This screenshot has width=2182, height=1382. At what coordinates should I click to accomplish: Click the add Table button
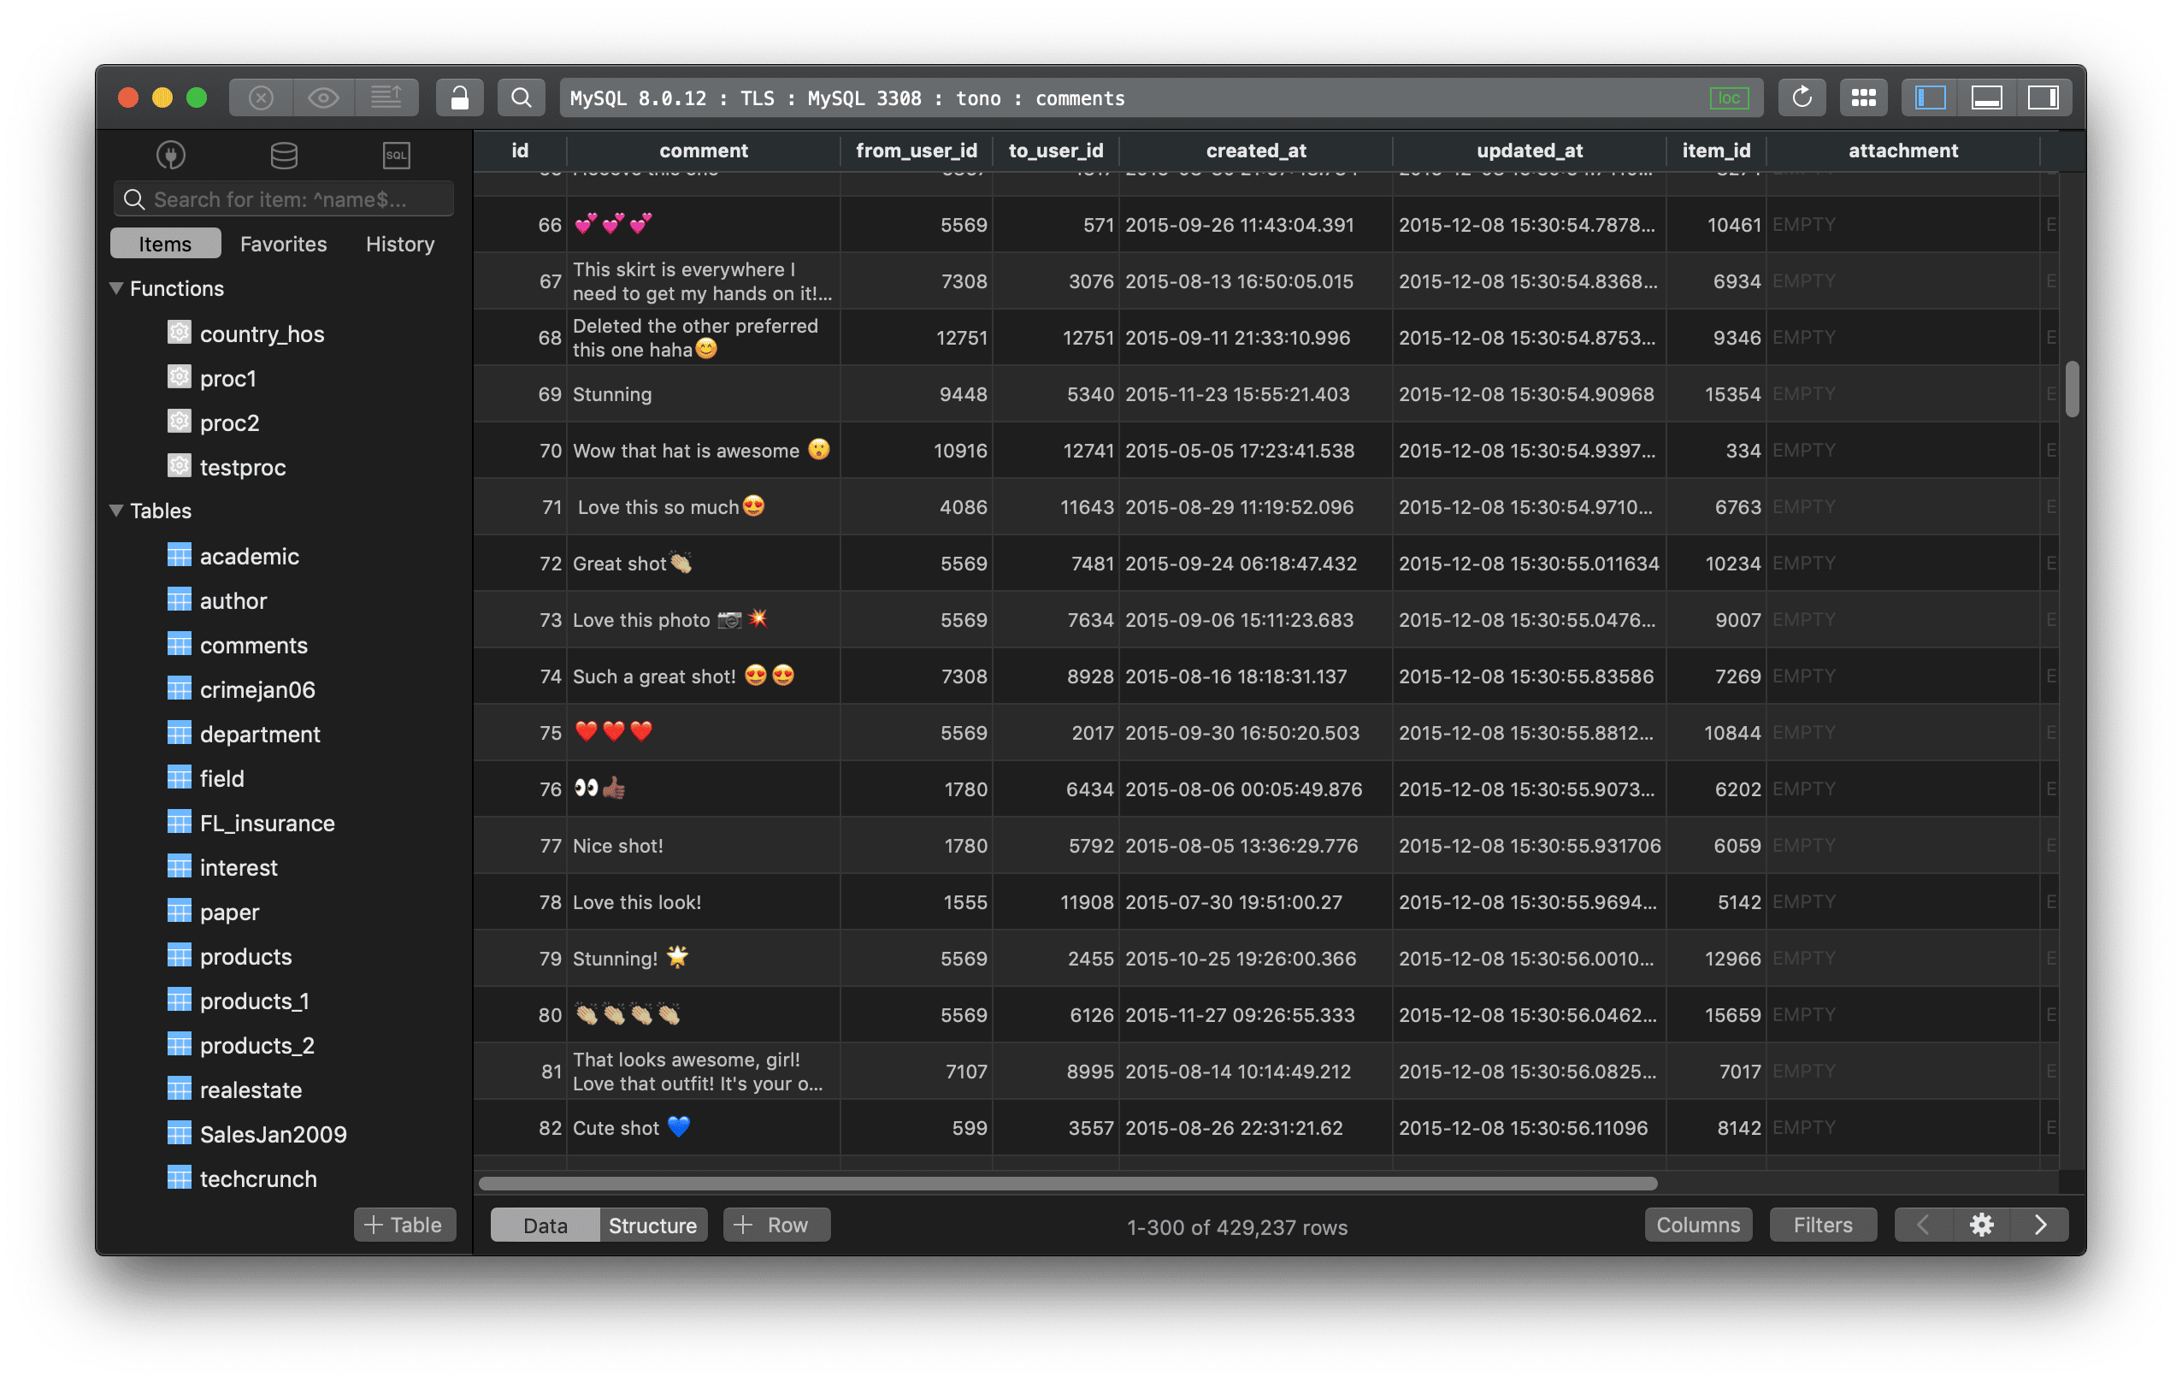point(404,1225)
